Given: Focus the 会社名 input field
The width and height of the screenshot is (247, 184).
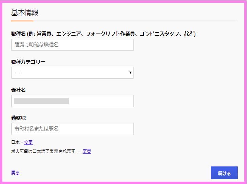Looking at the screenshot, I should 72,101.
